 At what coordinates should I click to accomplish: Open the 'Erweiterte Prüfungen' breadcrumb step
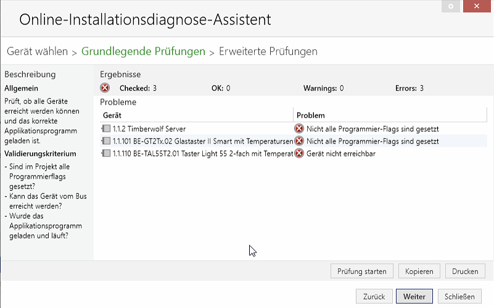click(x=268, y=51)
